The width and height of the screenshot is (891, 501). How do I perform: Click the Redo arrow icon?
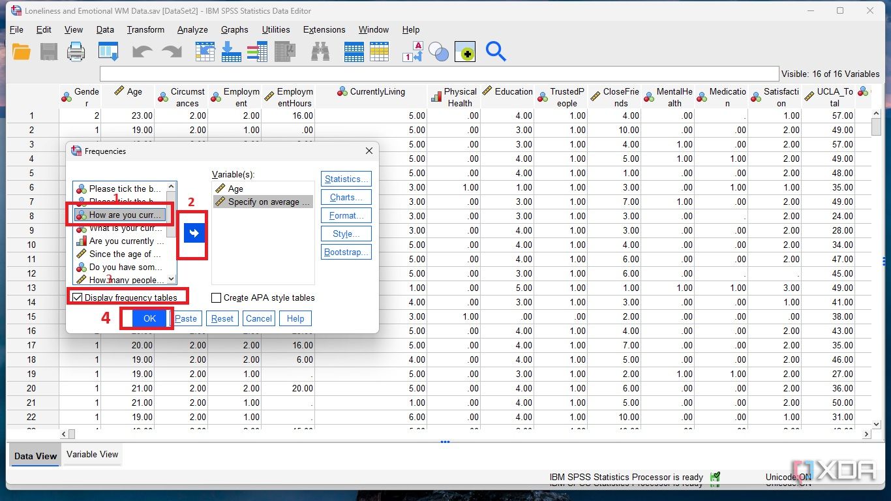click(x=172, y=52)
